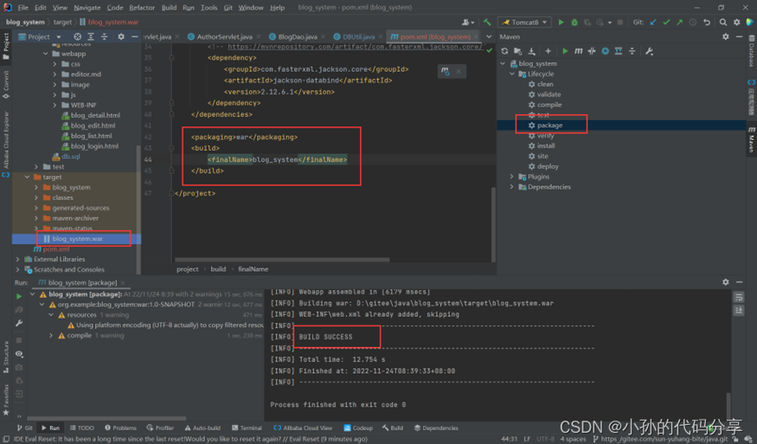The height and width of the screenshot is (444, 757).
Task: Collapse target folder in project tree
Action: click(27, 177)
